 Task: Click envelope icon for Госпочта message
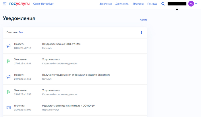pos(9,108)
